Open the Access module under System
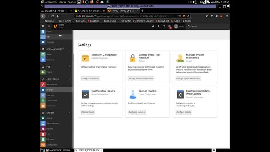 [x=56, y=118]
